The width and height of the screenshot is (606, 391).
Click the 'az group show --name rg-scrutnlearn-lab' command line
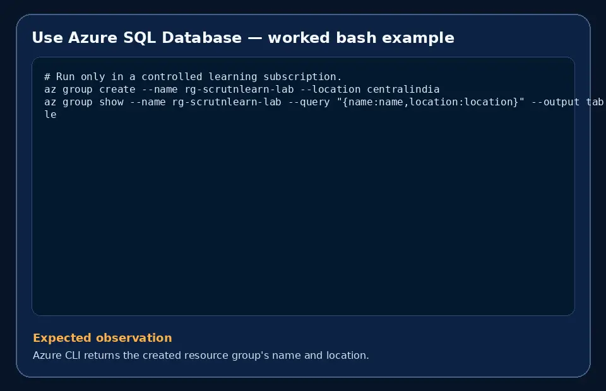(x=324, y=102)
